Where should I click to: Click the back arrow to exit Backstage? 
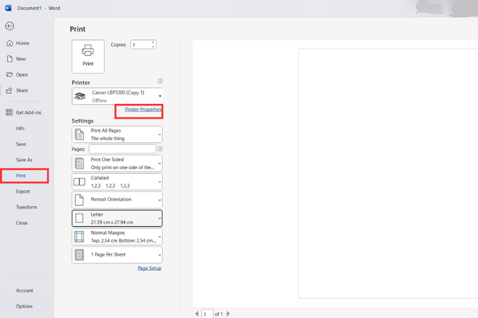pos(10,26)
